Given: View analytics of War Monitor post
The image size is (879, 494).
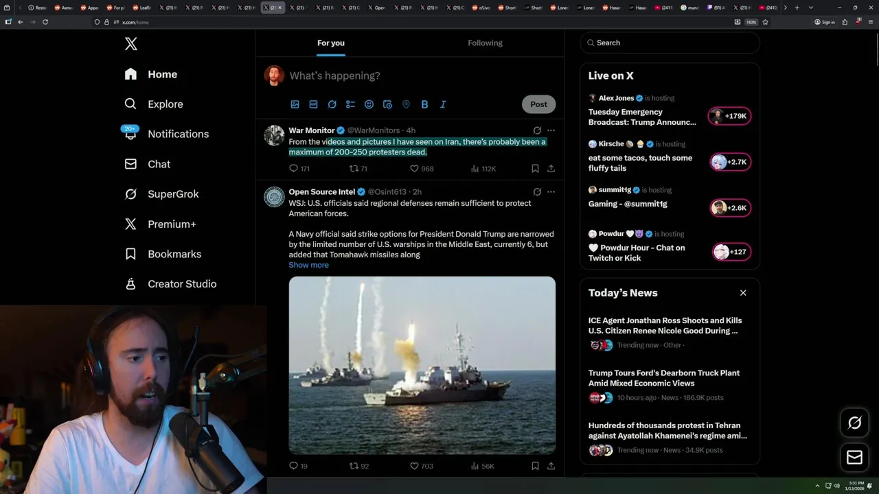Looking at the screenshot, I should [x=483, y=168].
